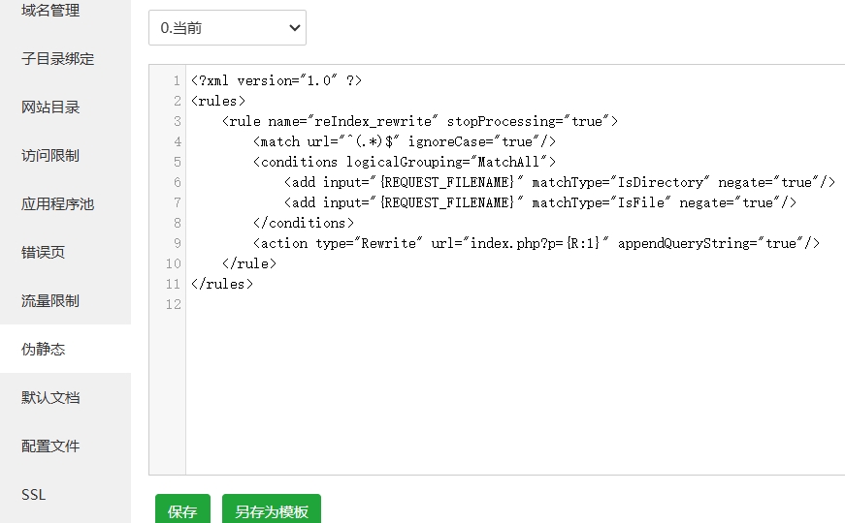Click the match url line in editor
Viewport: 845px width, 523px height.
point(404,141)
